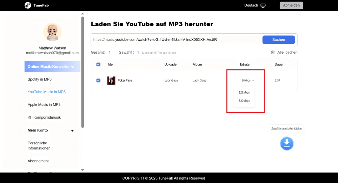Click the Suchen button
Viewport: 338px width, 183px height.
coord(279,39)
